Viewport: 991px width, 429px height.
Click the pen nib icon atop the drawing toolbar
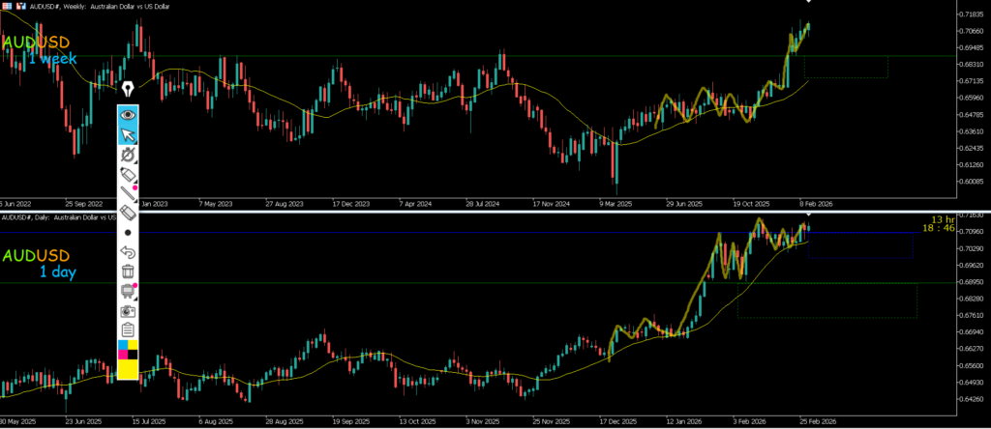(x=127, y=91)
